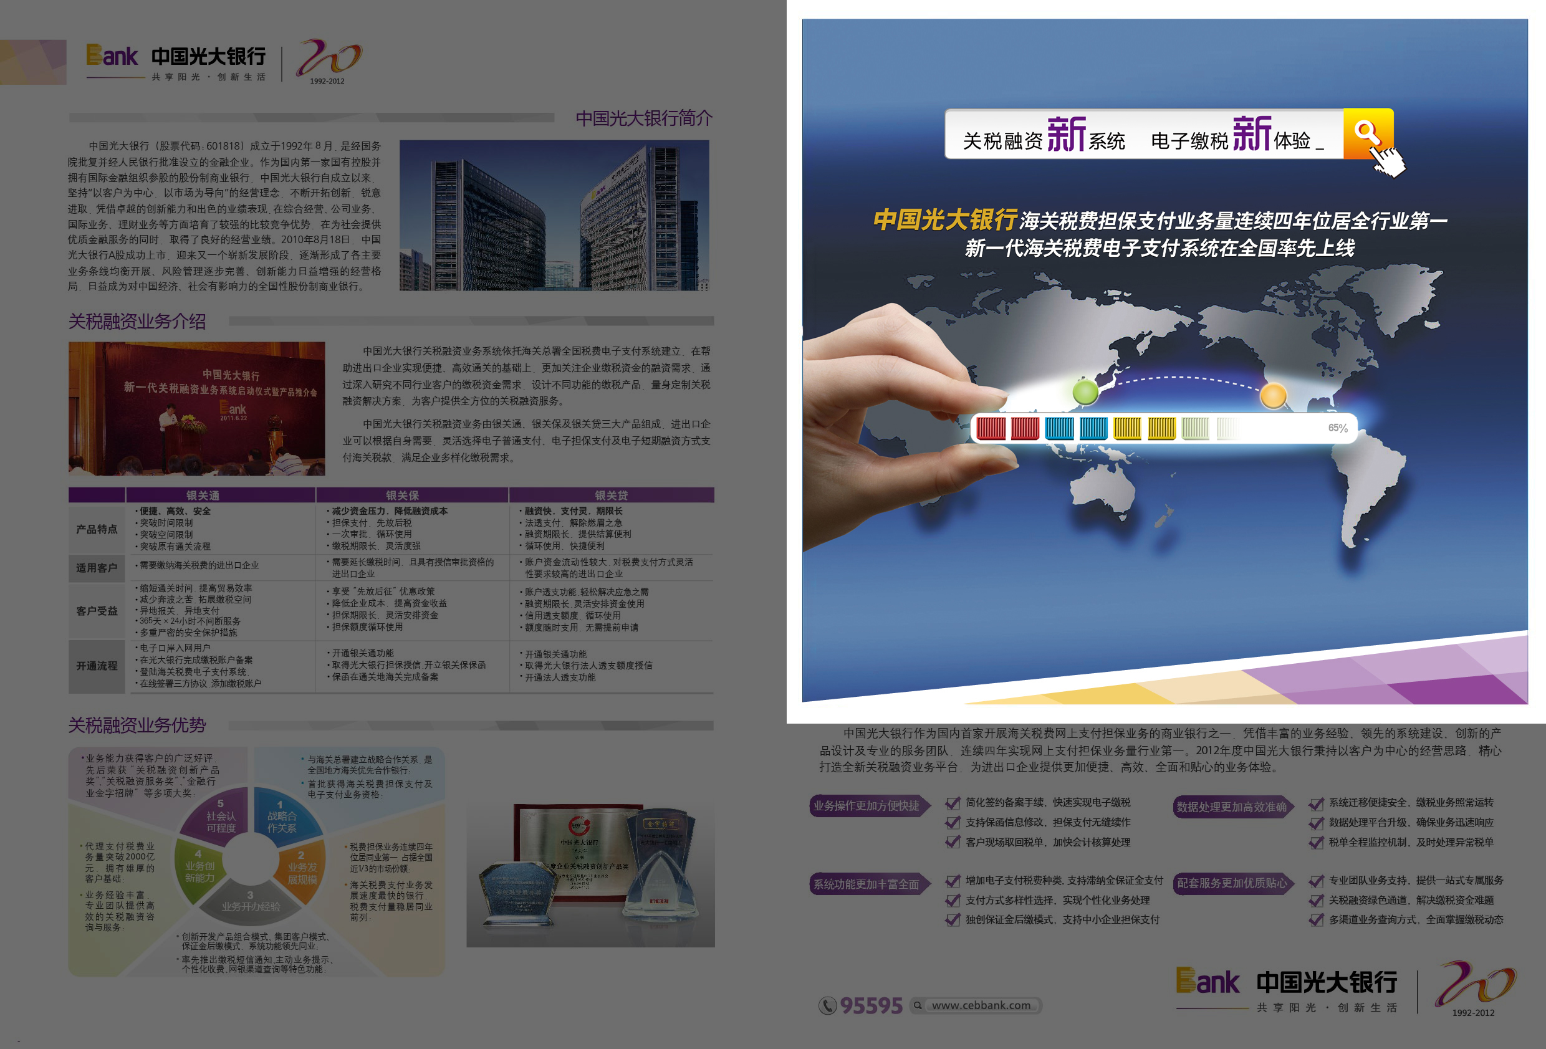This screenshot has width=1546, height=1049.
Task: Toggle checkmark for 客户现场取回税单
Action: [x=953, y=842]
